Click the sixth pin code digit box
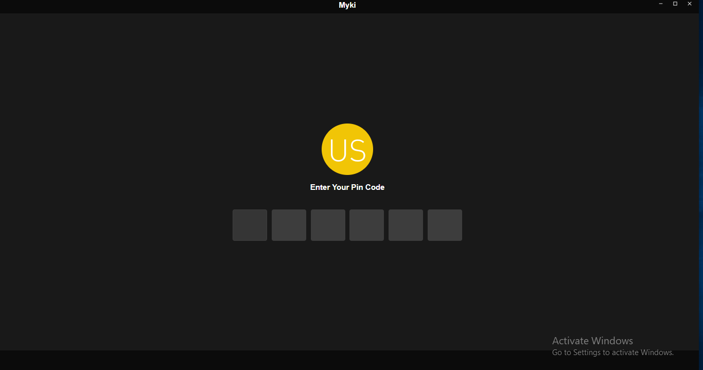 click(445, 225)
